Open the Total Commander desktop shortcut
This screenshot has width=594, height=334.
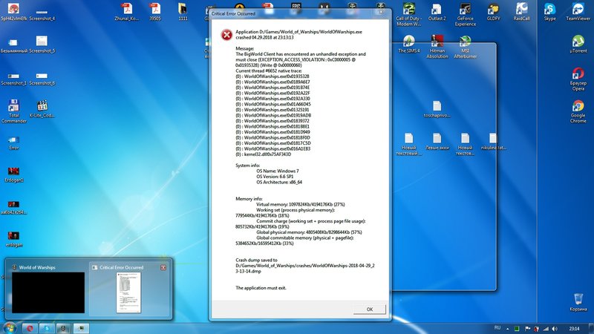pyautogui.click(x=14, y=111)
